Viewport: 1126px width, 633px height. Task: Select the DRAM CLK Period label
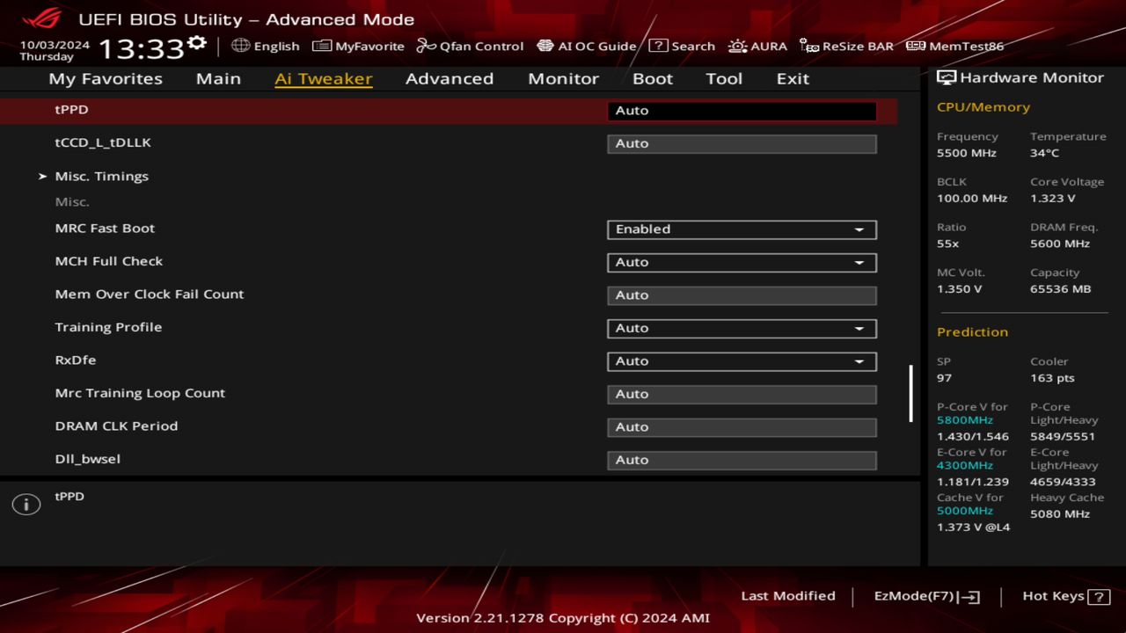point(116,426)
